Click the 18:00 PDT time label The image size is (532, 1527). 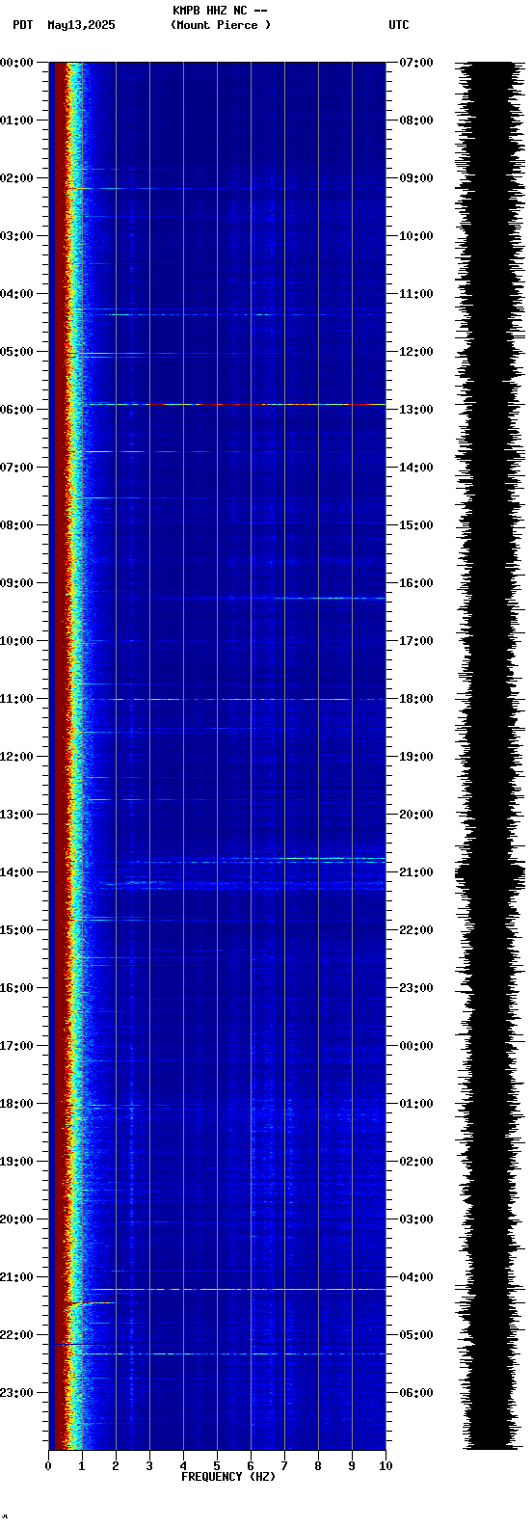[17, 1104]
